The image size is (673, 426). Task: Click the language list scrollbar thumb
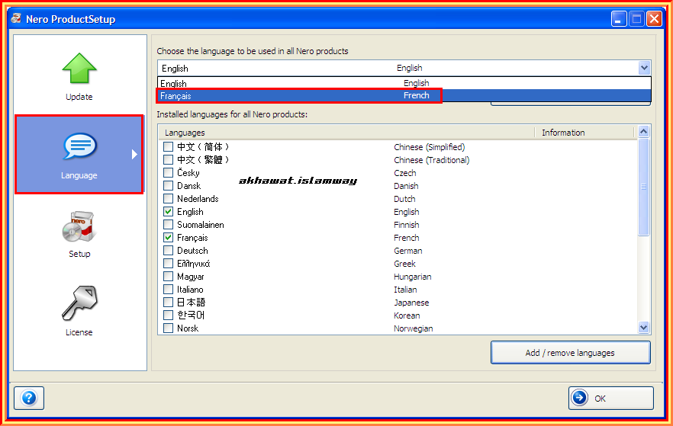(643, 187)
